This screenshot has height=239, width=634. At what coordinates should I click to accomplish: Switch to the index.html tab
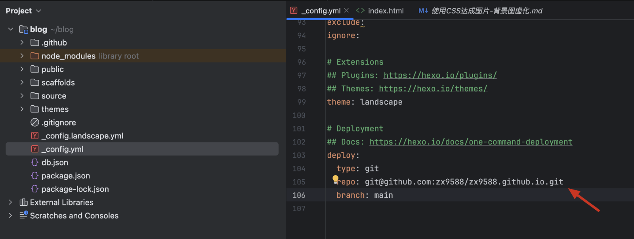[x=386, y=11]
